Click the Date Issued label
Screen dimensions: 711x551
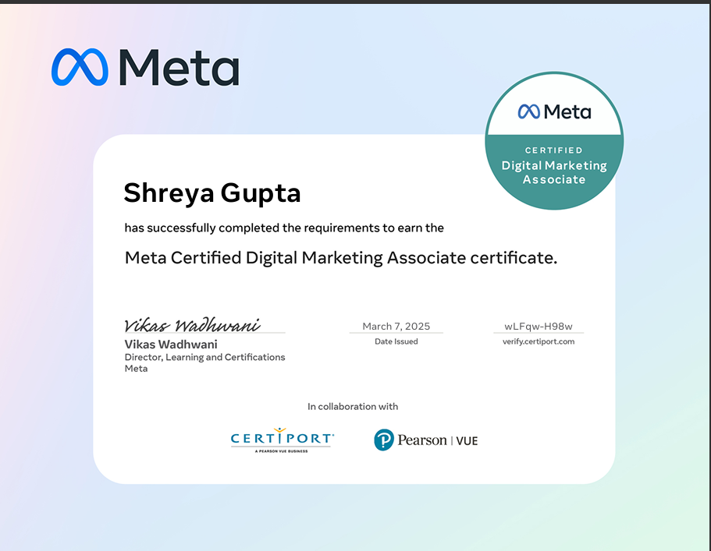click(396, 341)
